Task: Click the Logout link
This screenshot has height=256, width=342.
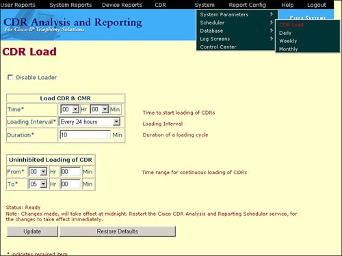Action: [317, 5]
